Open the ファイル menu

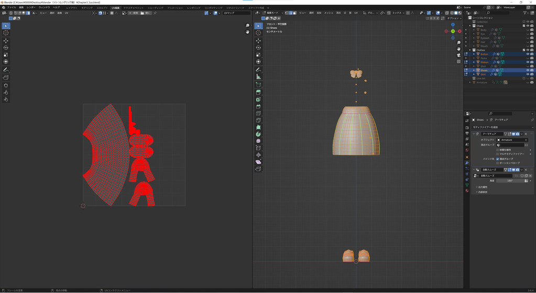(12, 8)
